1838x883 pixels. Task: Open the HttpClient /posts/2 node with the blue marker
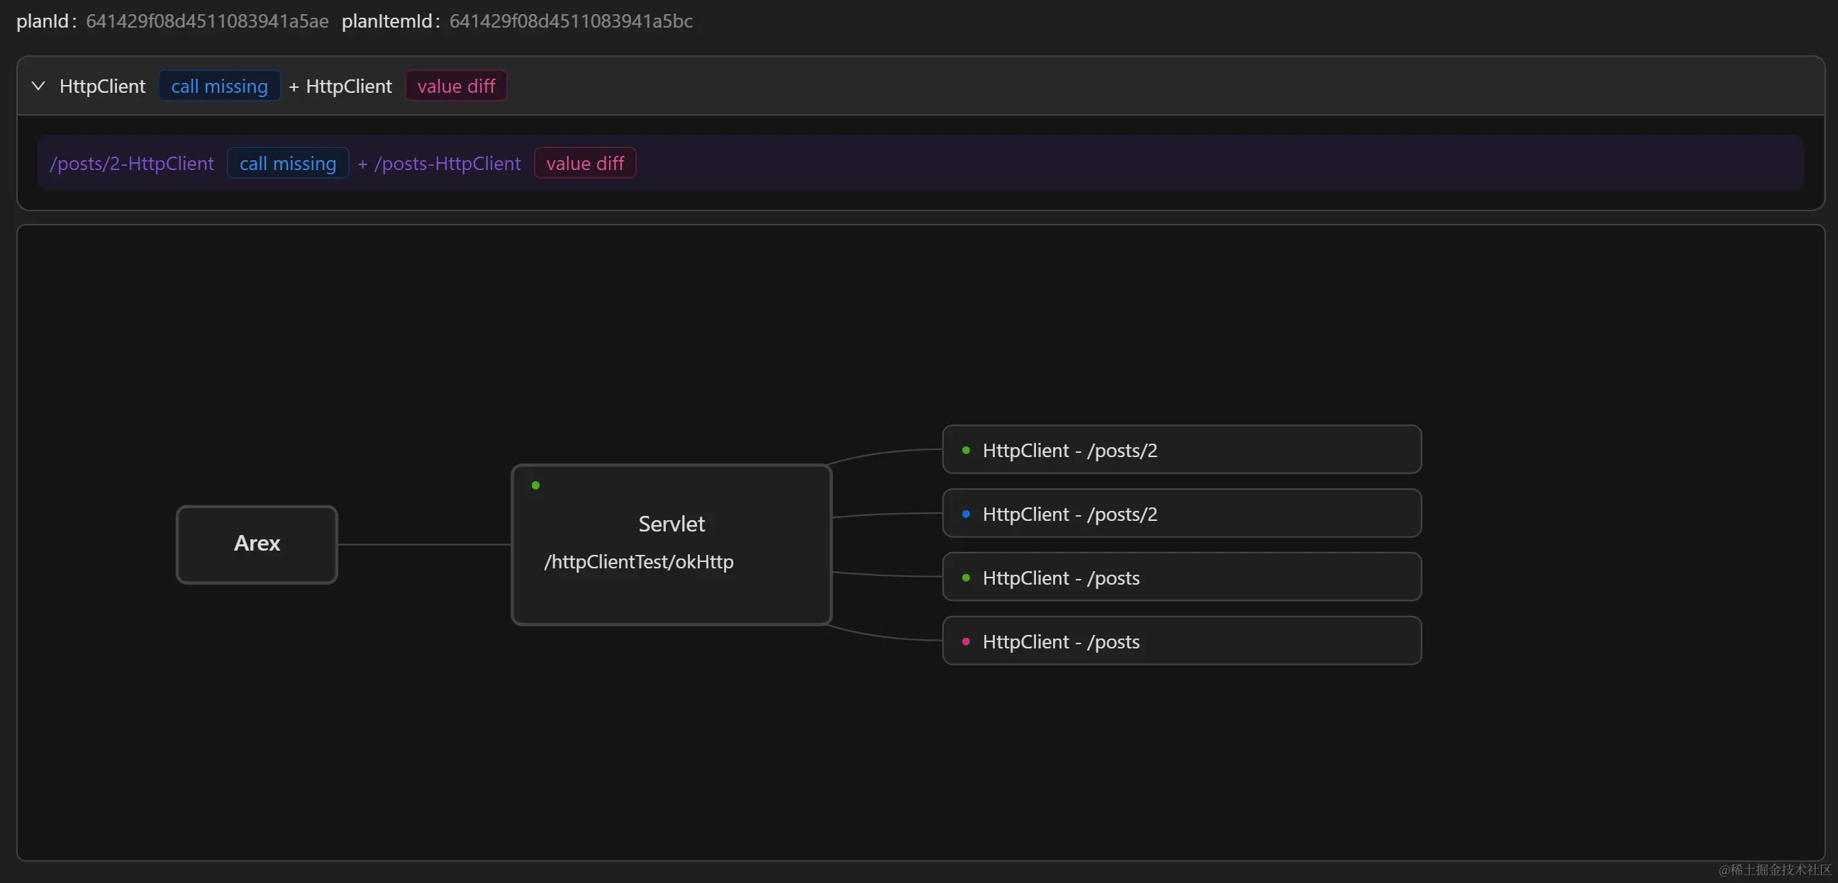[1181, 514]
